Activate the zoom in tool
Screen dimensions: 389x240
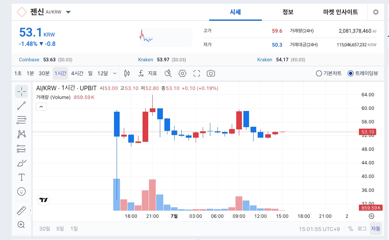[x=21, y=225]
